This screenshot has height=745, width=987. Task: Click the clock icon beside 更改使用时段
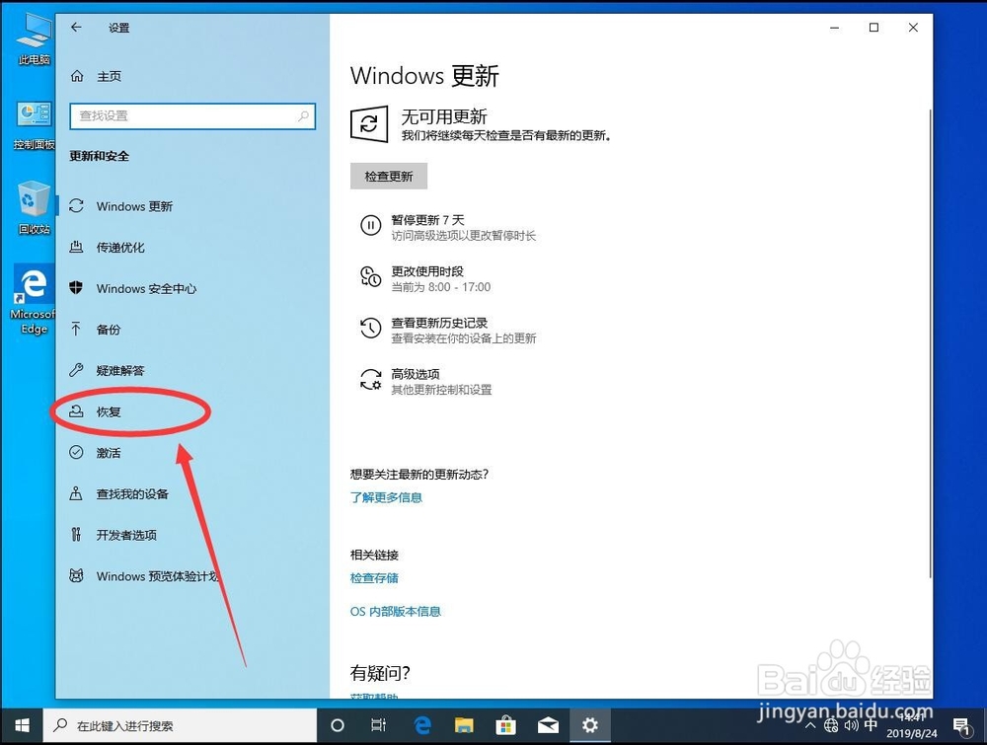pyautogui.click(x=370, y=276)
